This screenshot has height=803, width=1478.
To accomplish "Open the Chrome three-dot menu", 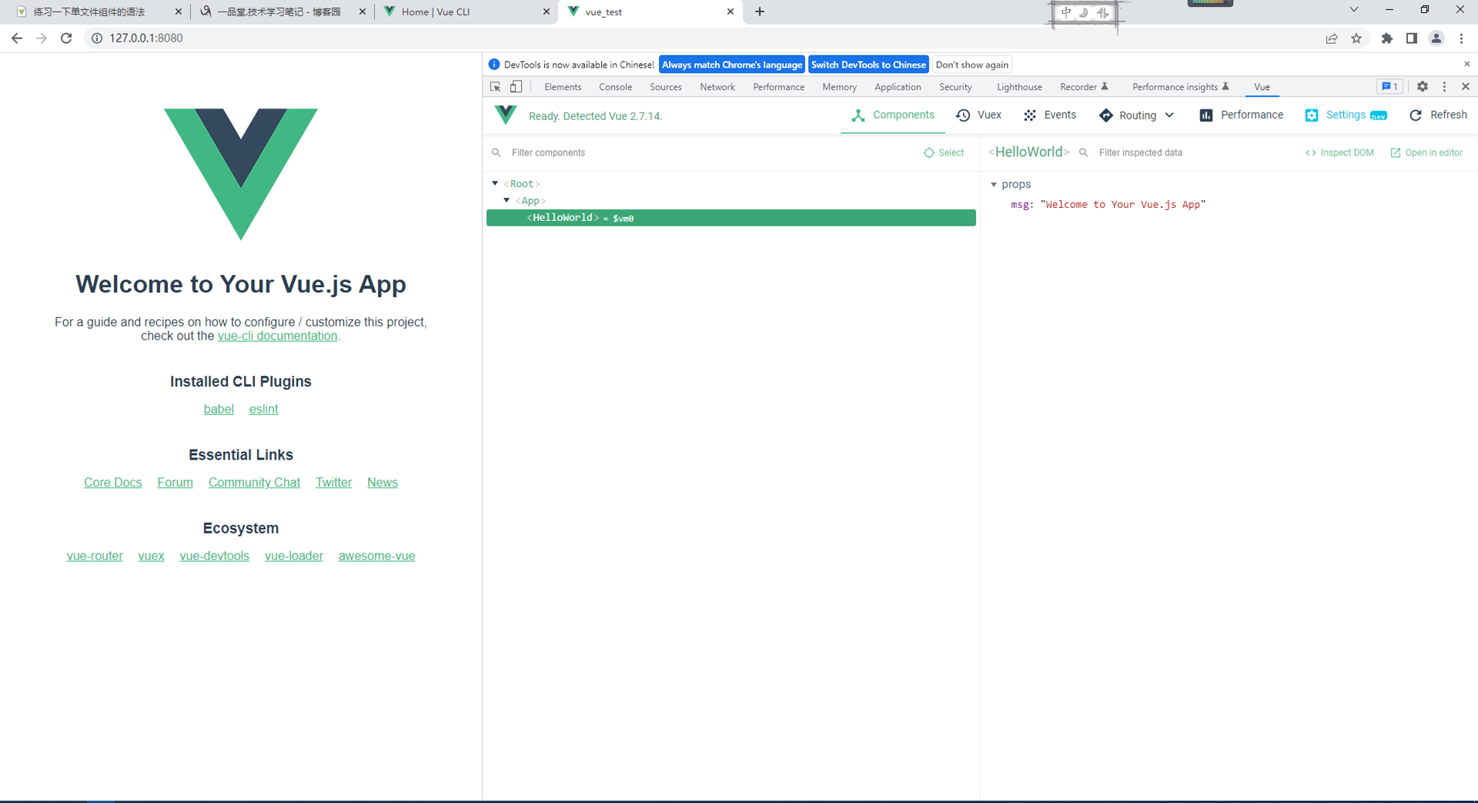I will tap(1461, 38).
